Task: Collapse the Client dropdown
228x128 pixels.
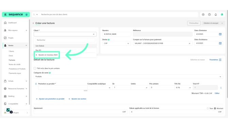Action: [94, 34]
